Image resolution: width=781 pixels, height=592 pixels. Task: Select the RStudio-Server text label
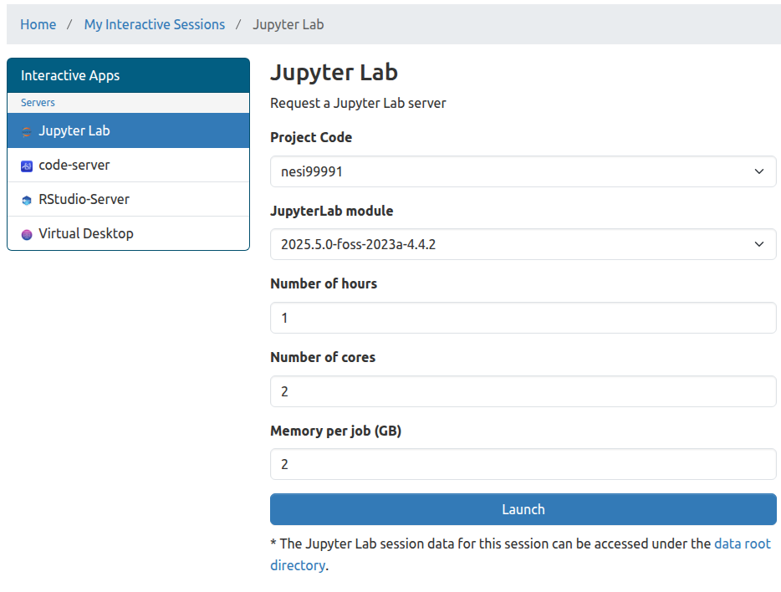point(84,200)
